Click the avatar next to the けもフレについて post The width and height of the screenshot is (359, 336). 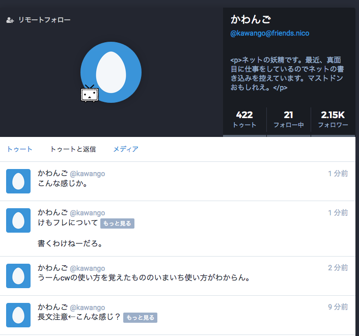coord(18,220)
